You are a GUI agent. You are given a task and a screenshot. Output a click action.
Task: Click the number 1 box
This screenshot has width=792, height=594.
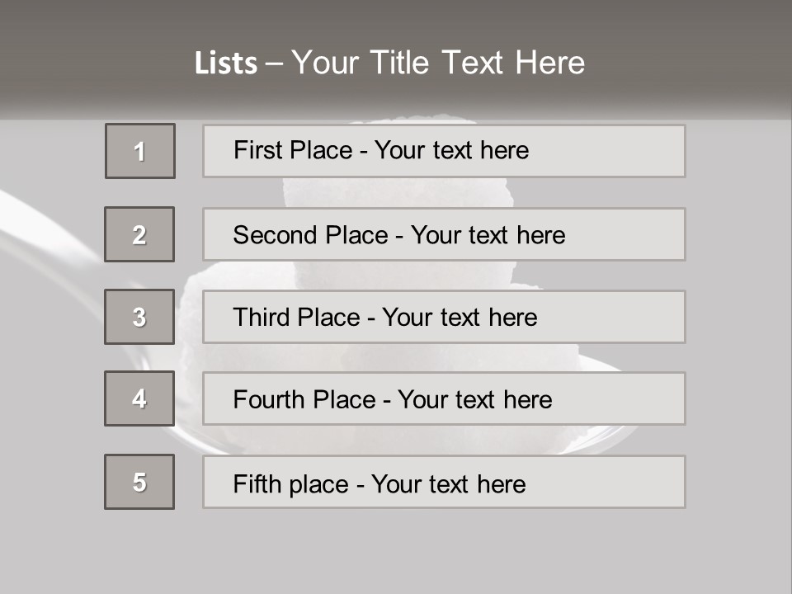[140, 151]
